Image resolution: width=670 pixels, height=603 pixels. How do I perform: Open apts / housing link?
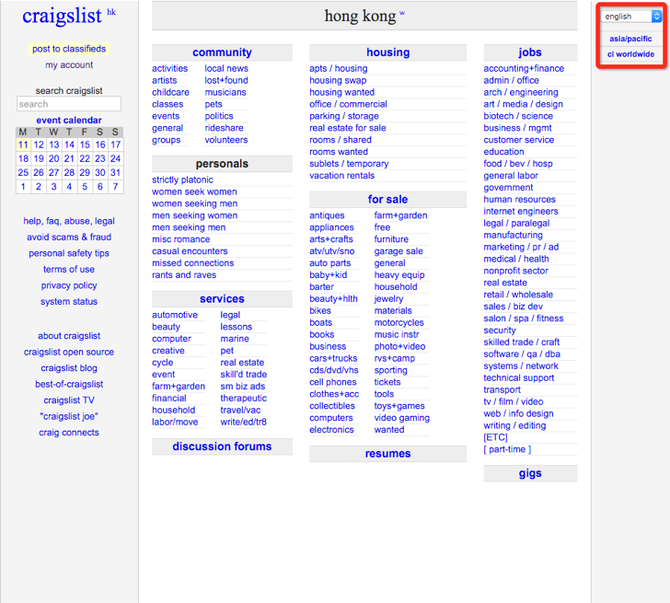pos(339,68)
